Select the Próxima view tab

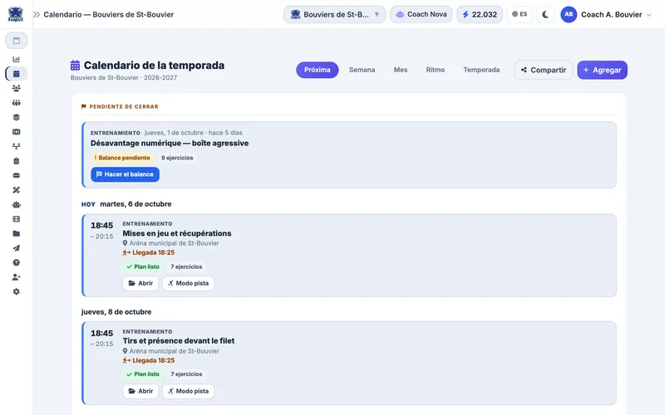[318, 70]
